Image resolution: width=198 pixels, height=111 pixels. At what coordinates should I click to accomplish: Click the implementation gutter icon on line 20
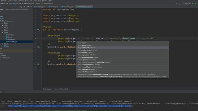tap(38, 64)
